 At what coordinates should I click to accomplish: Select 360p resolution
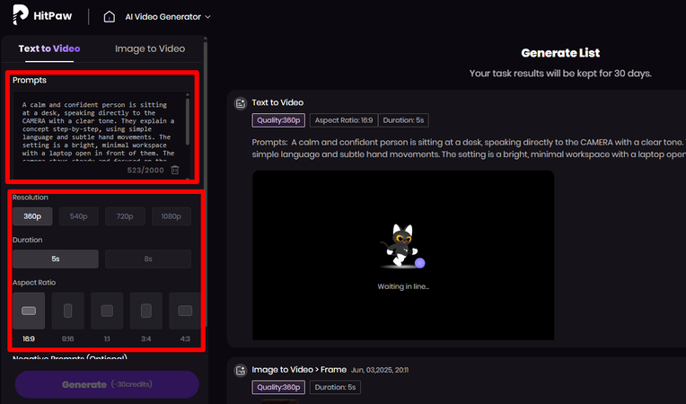[x=32, y=216]
